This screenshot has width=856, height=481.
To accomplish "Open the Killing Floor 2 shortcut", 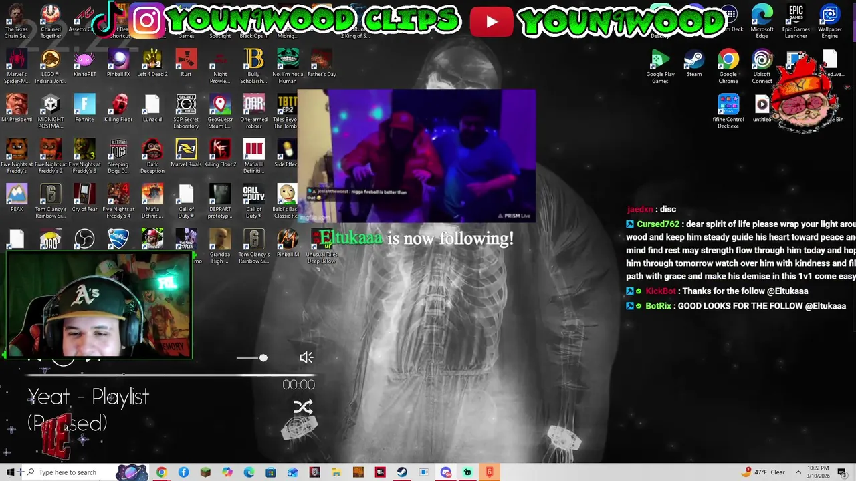I will pos(220,154).
